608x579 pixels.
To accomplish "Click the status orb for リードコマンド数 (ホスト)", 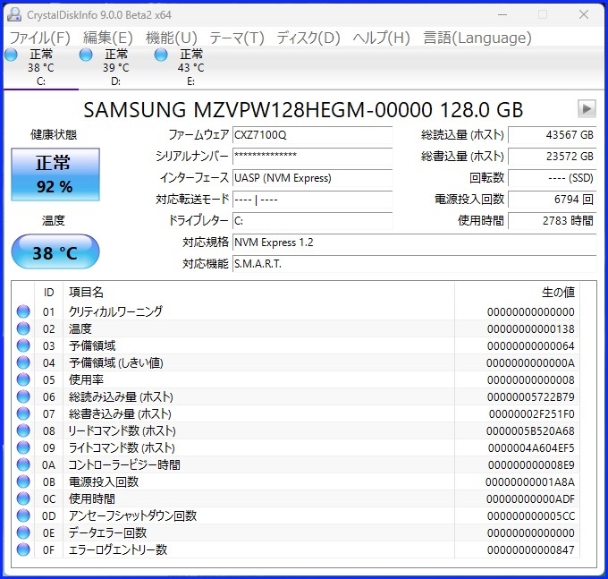I will point(23,430).
